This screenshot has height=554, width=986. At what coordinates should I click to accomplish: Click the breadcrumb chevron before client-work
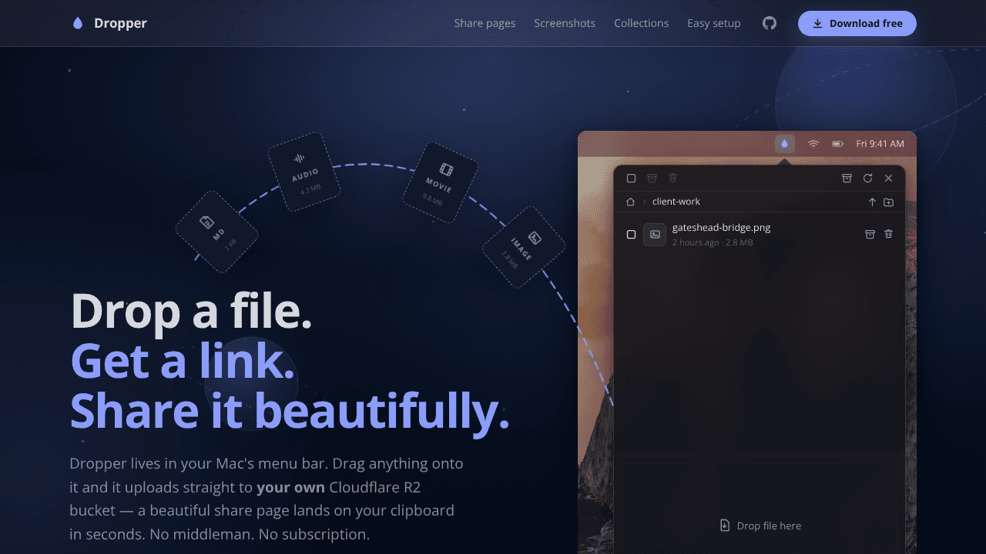644,202
